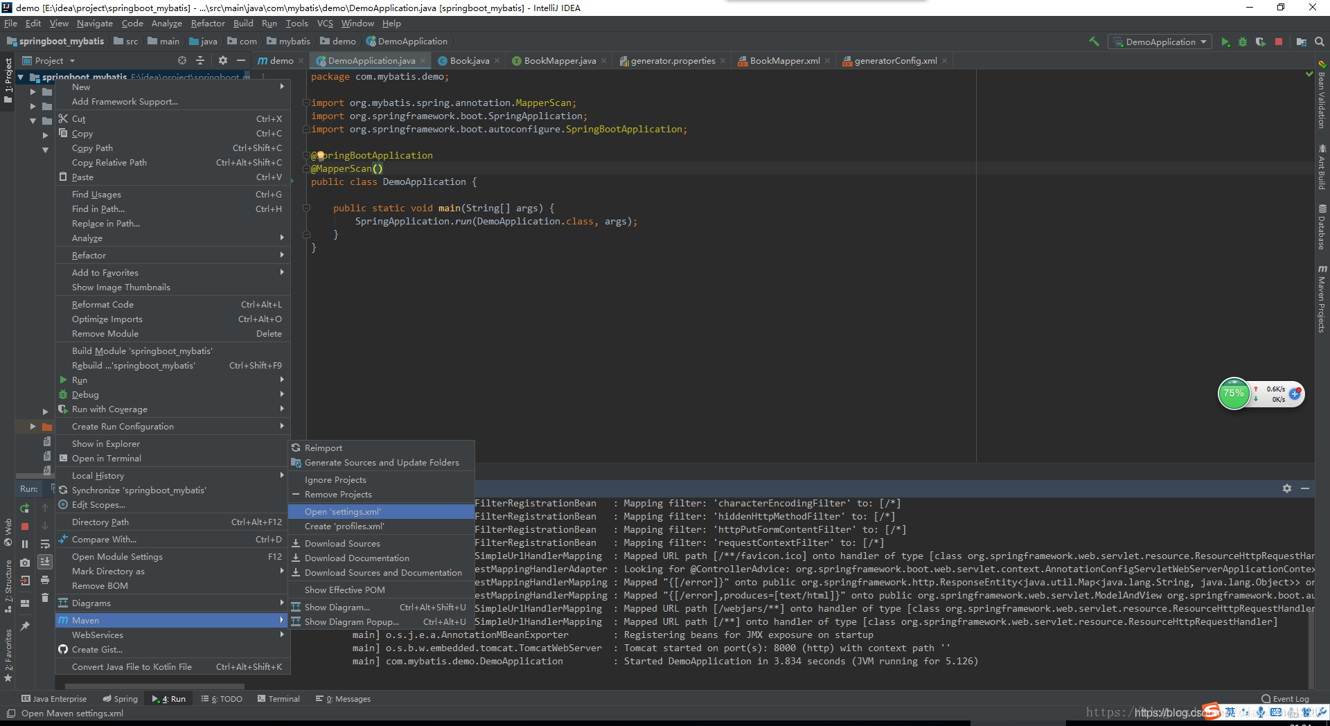Image resolution: width=1330 pixels, height=726 pixels.
Task: Click the intention light bulb in the editor
Action: click(x=321, y=155)
